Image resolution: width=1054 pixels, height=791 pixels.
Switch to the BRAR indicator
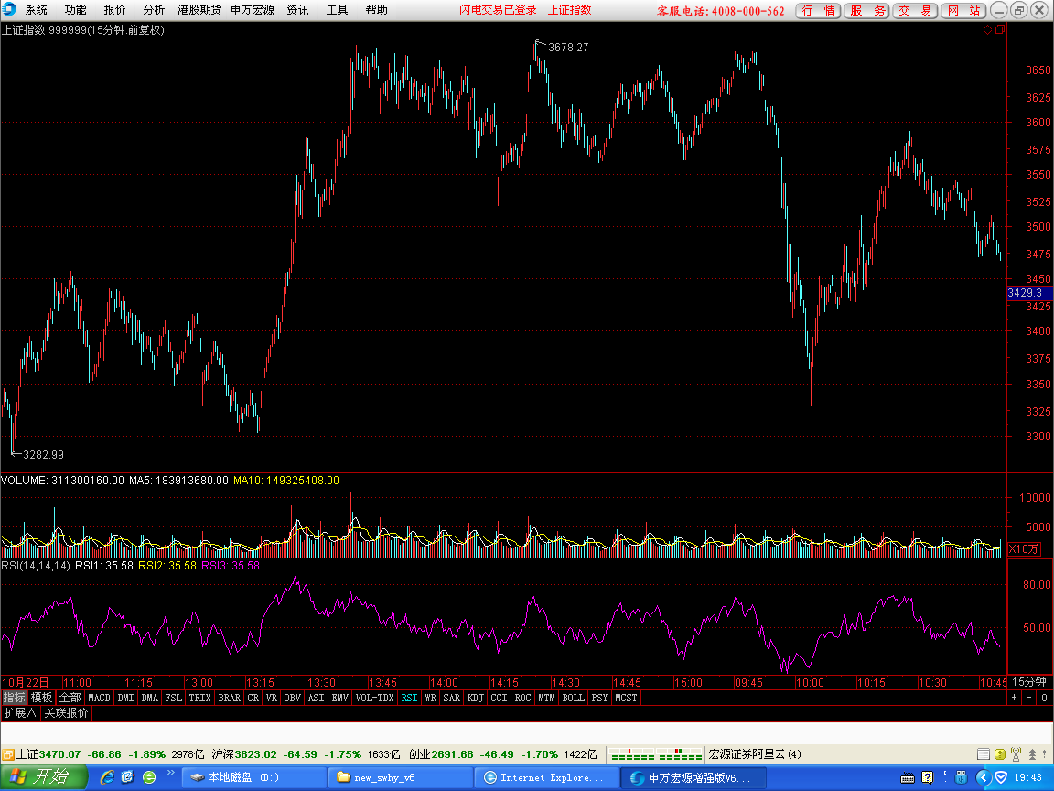[x=230, y=698]
